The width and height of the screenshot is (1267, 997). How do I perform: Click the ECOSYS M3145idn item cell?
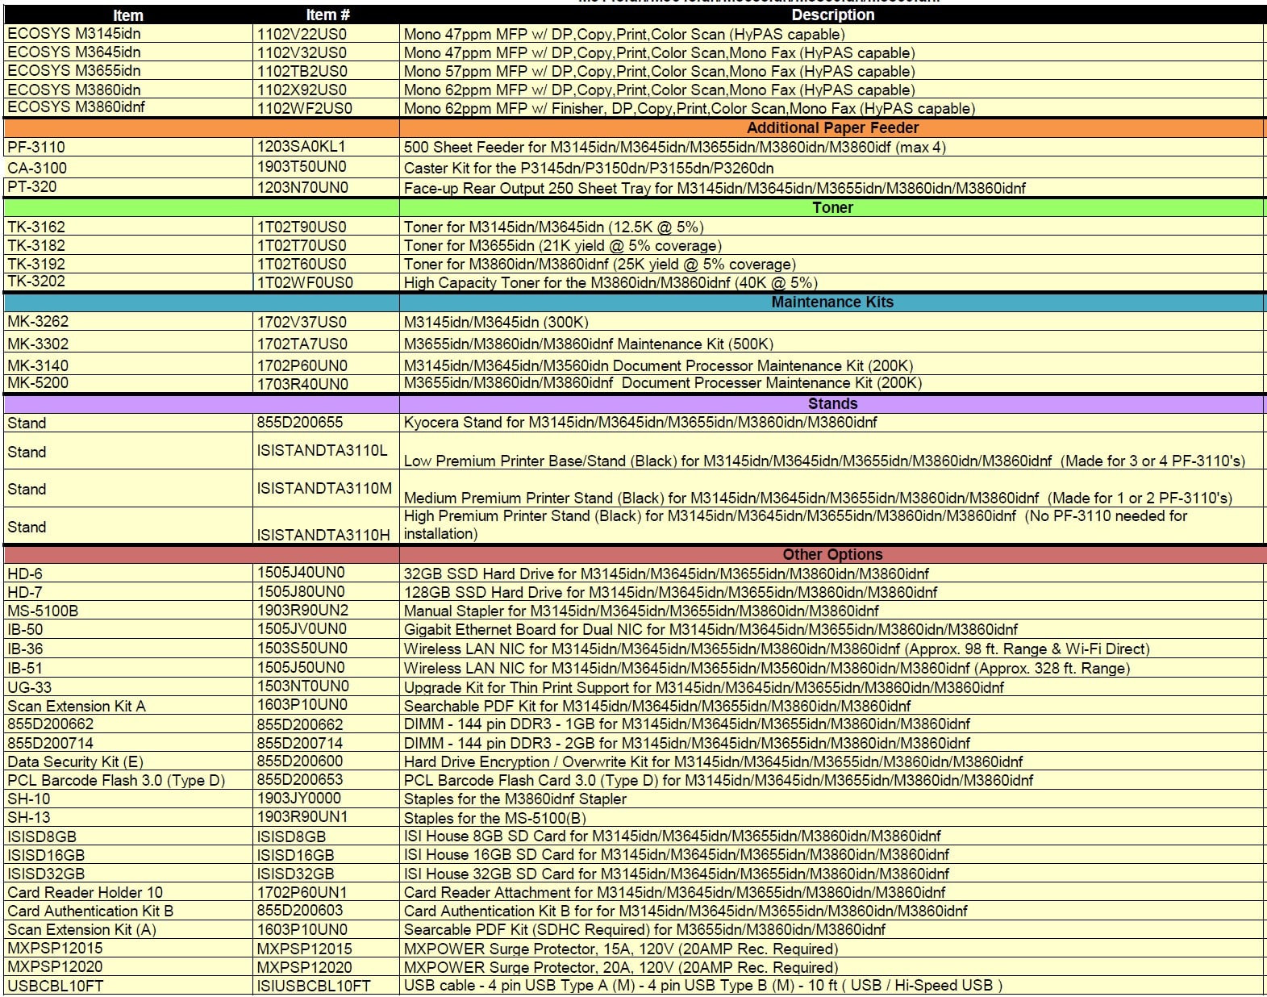(x=74, y=34)
